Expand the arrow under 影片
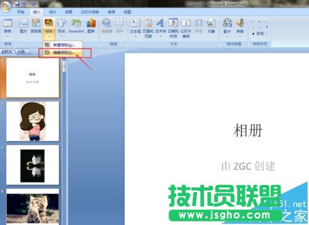Viewport: 309px width, 225px height. pyautogui.click(x=227, y=36)
